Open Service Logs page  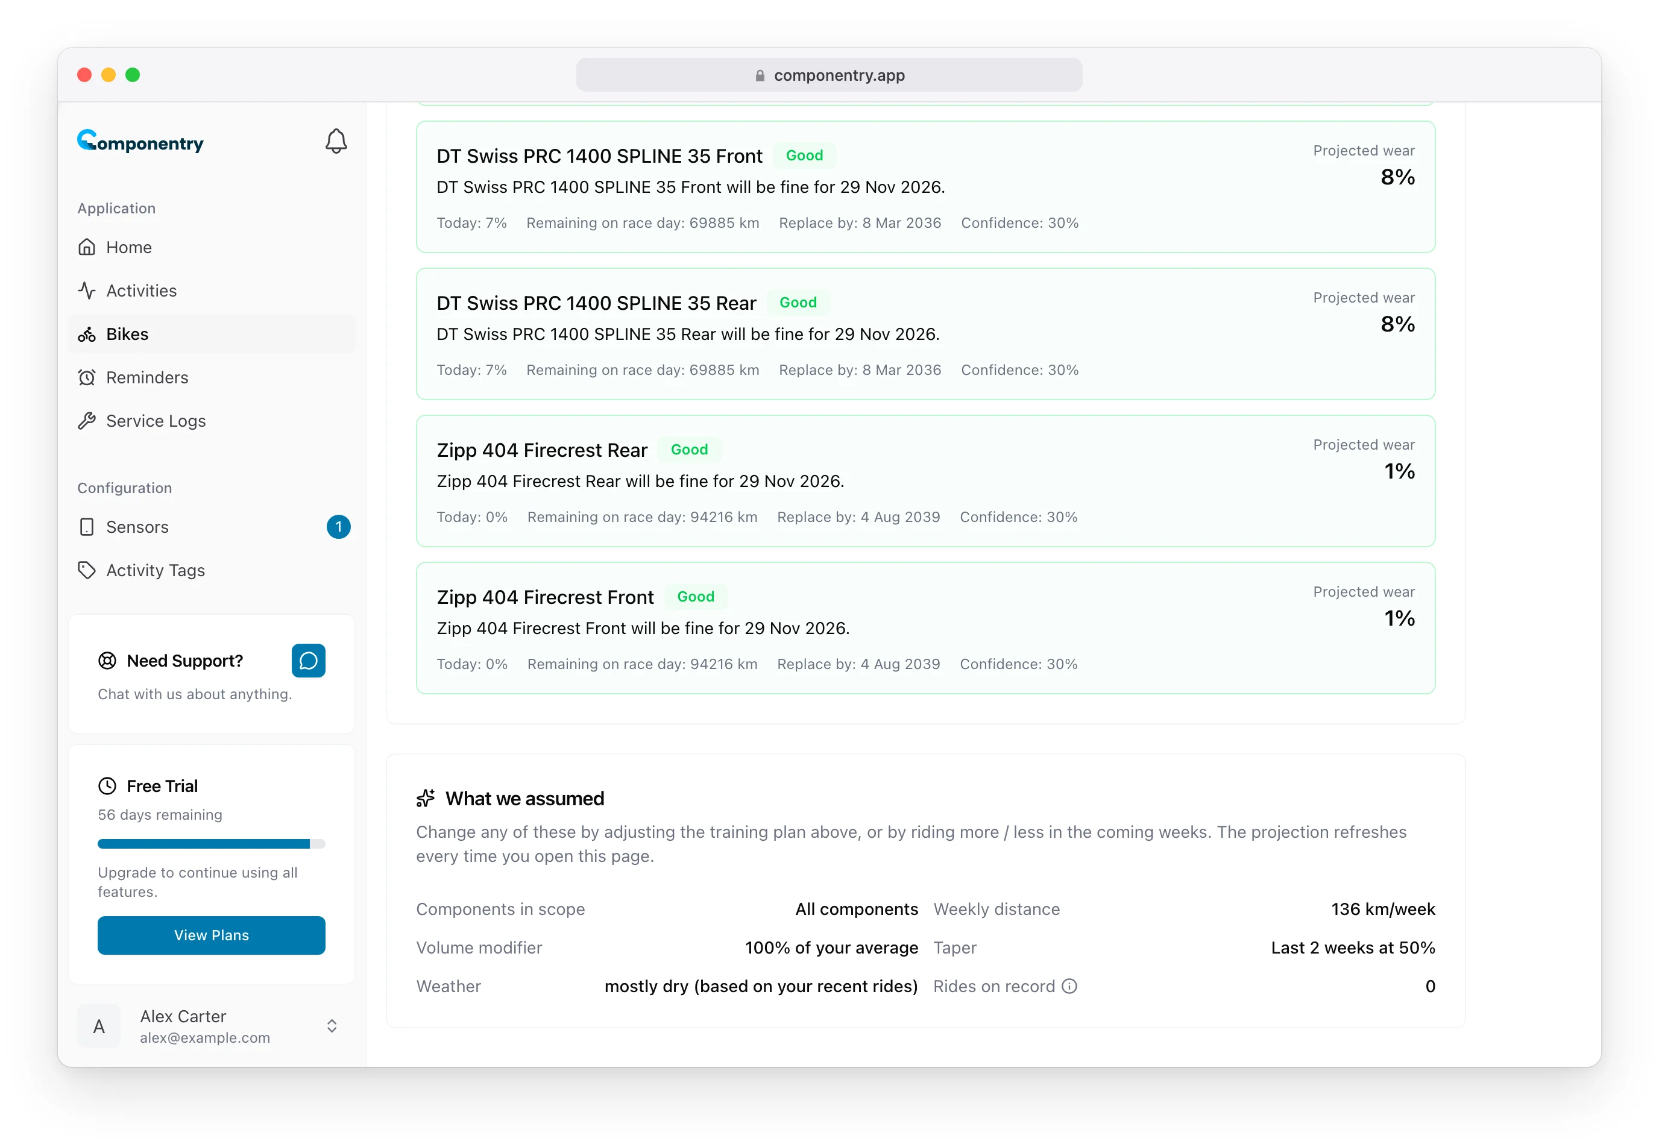click(x=212, y=421)
